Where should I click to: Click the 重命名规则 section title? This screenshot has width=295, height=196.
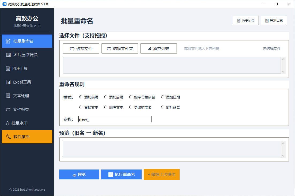coord(72,84)
